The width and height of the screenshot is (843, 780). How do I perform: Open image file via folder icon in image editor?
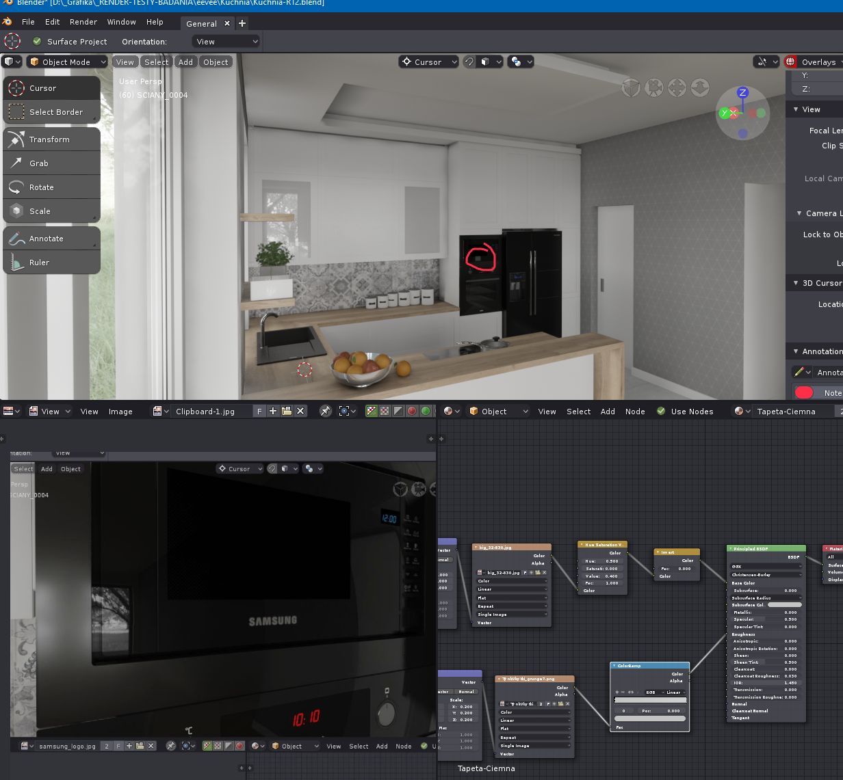coord(287,411)
